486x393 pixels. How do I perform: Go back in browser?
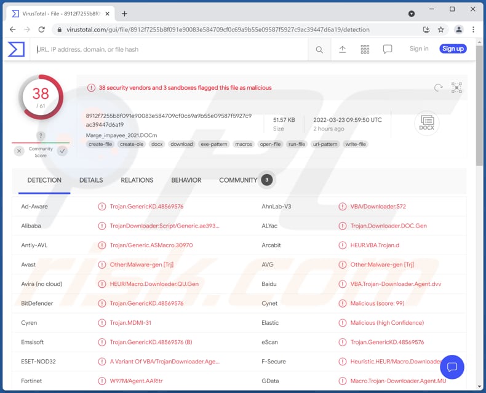tap(12, 30)
